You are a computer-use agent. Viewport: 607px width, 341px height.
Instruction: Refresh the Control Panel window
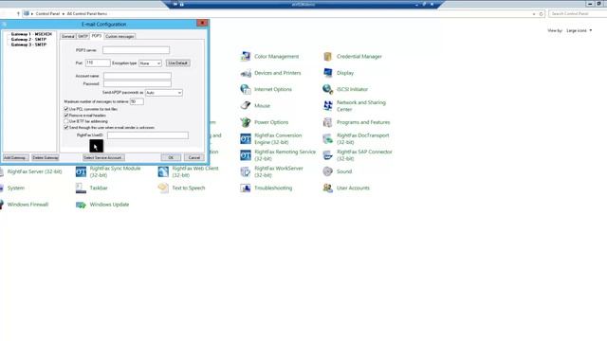[x=542, y=14]
